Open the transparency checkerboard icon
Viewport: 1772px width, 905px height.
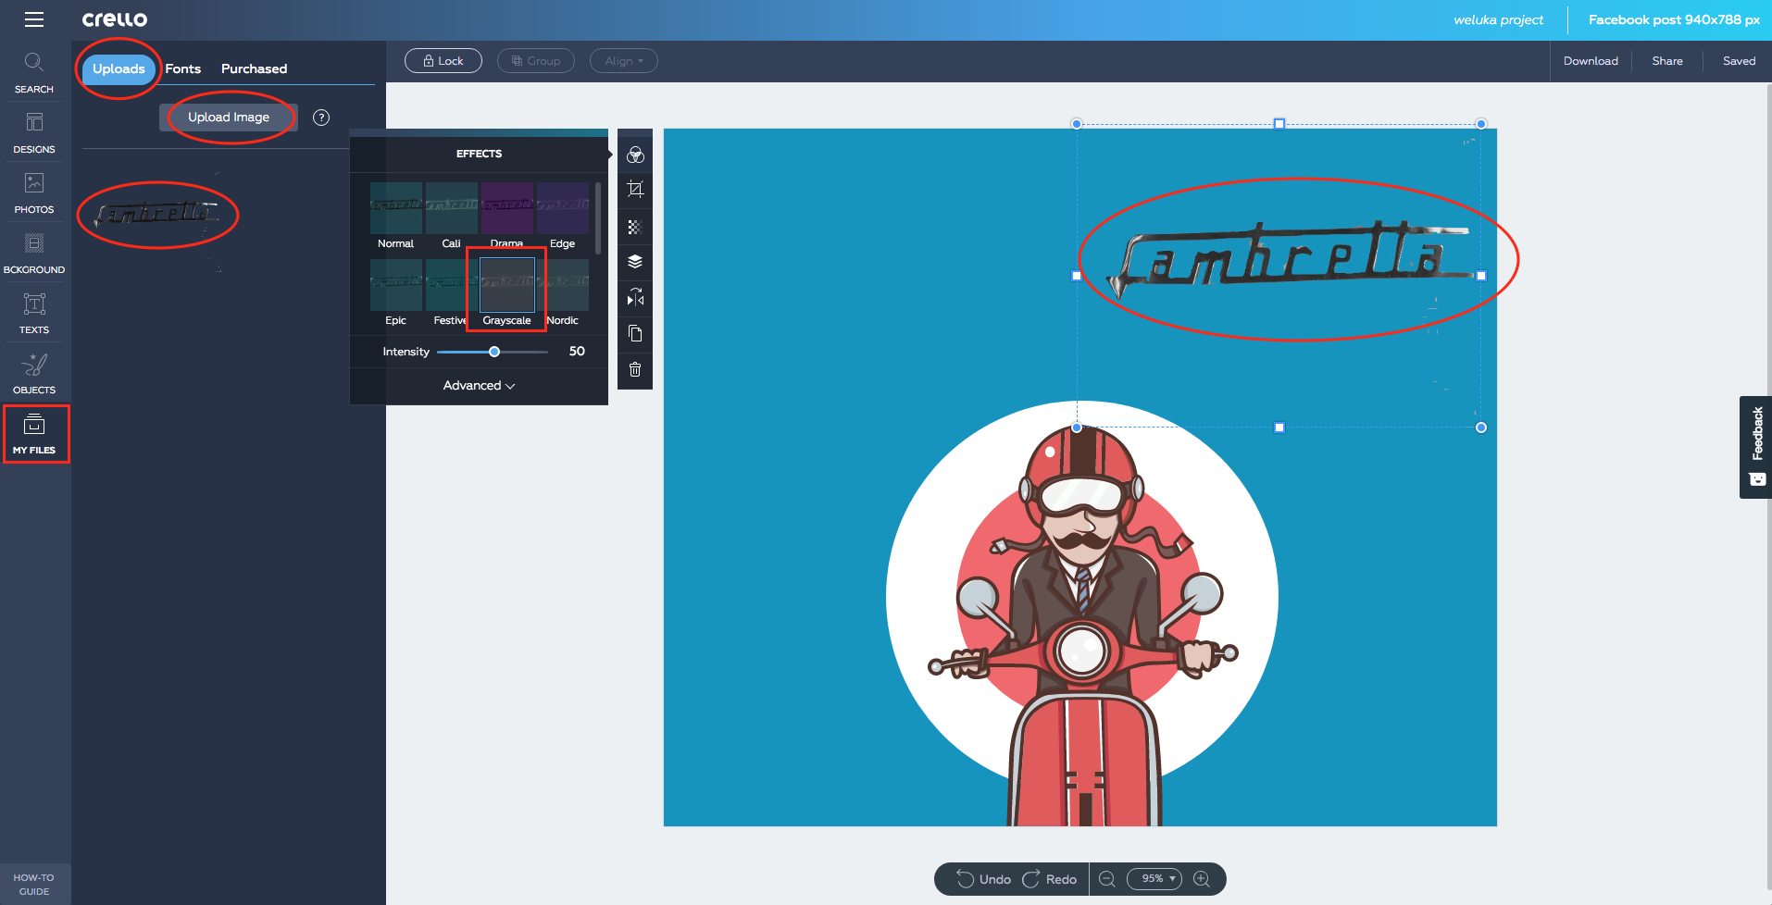[x=635, y=226]
